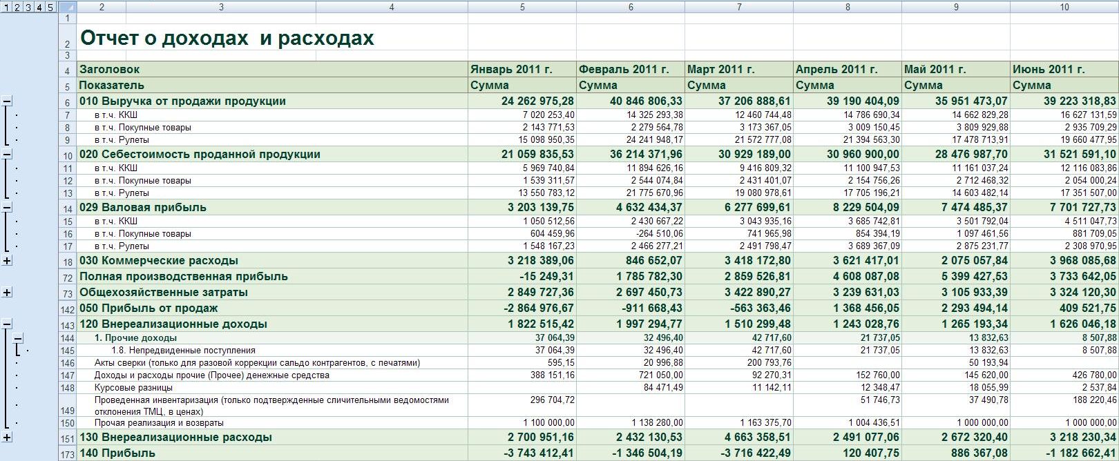Click outline level 3 button
This screenshot has width=1119, height=461.
pos(28,7)
